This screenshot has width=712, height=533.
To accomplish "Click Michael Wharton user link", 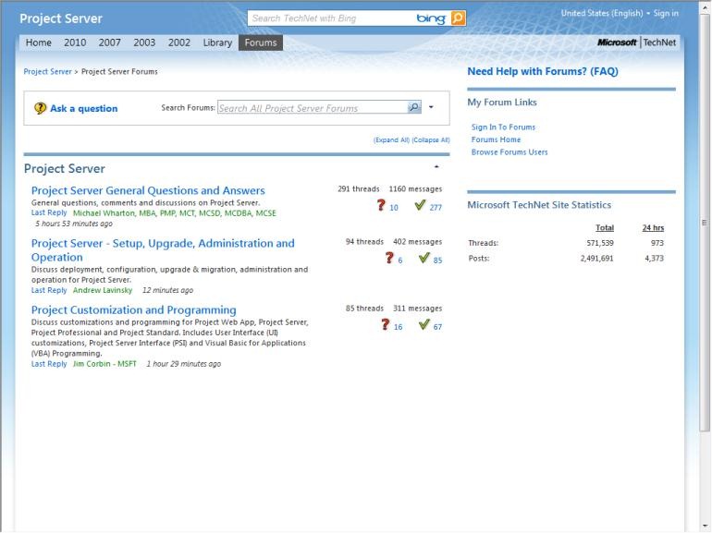I will coord(175,213).
